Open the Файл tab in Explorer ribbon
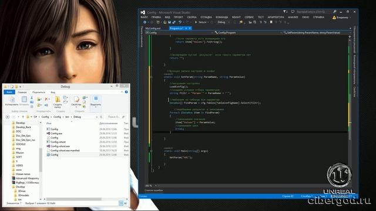The height and width of the screenshot is (211, 376). 9,92
